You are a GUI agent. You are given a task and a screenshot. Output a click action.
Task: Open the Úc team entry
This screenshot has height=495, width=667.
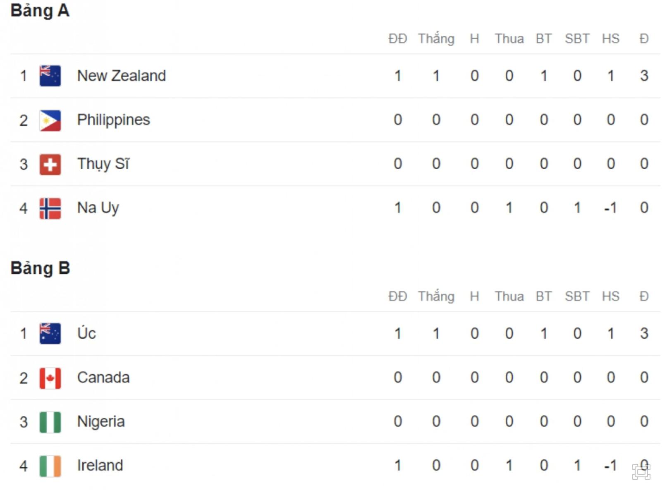click(86, 333)
